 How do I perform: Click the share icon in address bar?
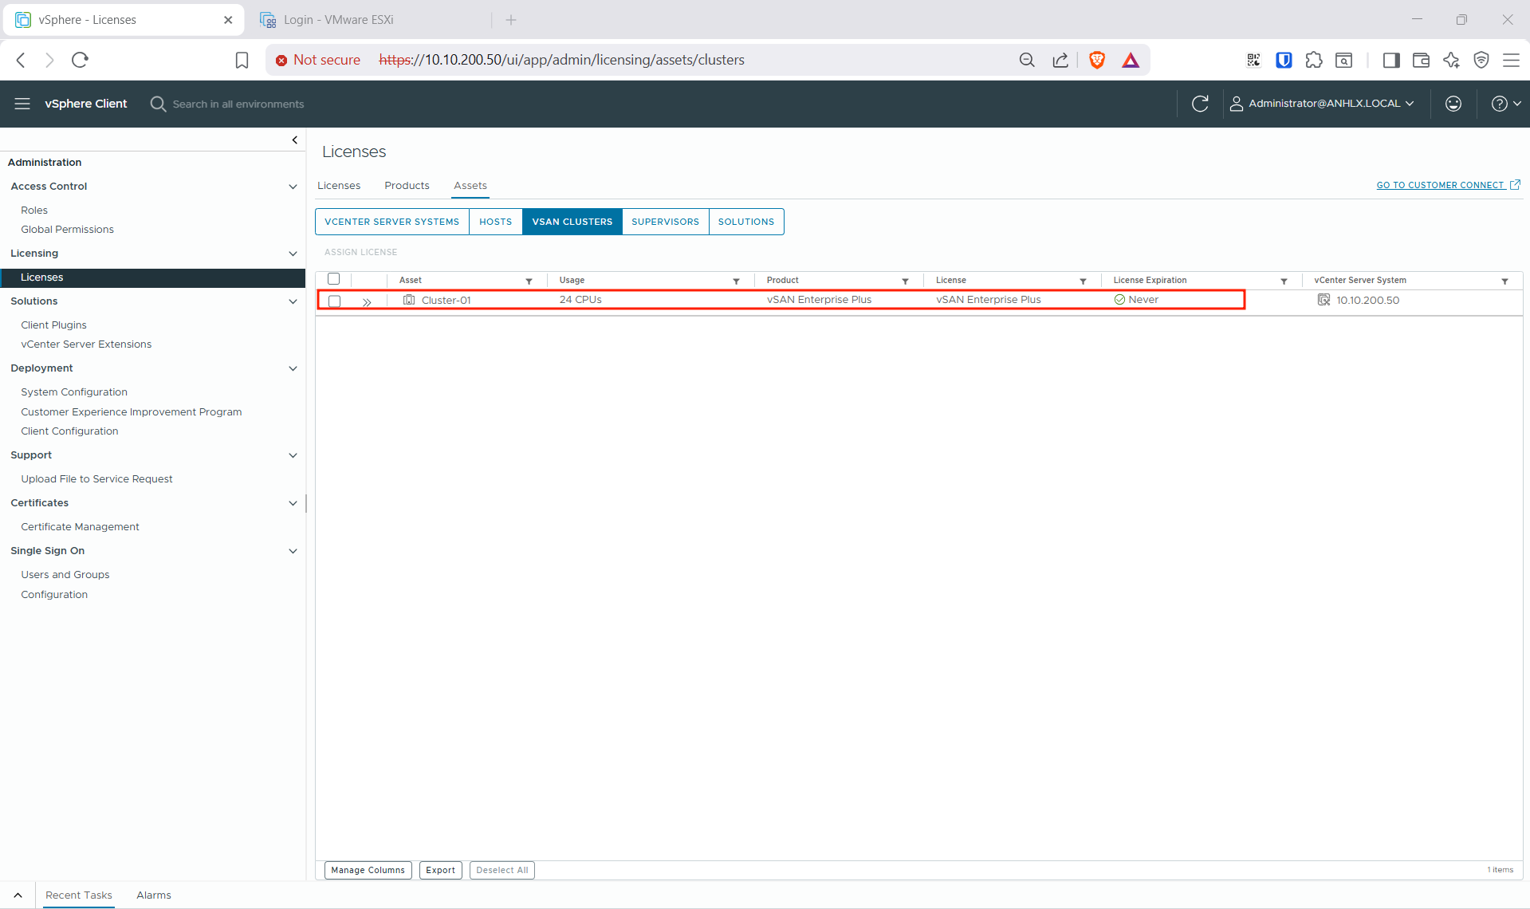[1060, 60]
